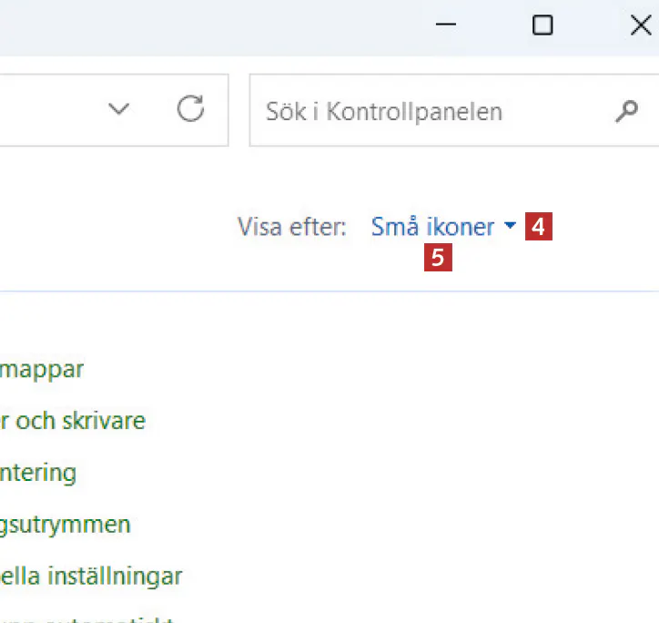Open the link ending in "och skrivare"
Screen dimensions: 659x623
coord(73,422)
